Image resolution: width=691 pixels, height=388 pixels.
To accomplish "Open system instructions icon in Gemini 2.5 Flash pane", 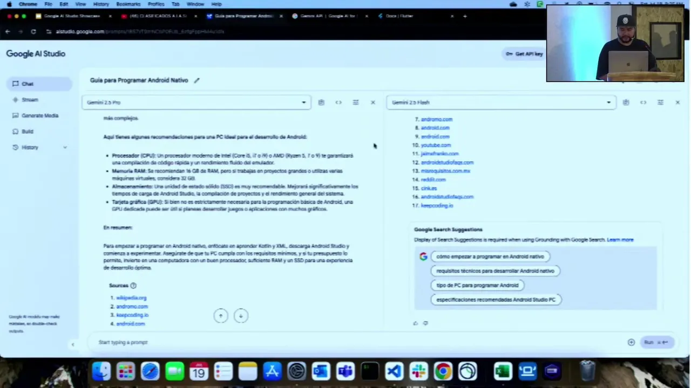I will click(x=626, y=102).
